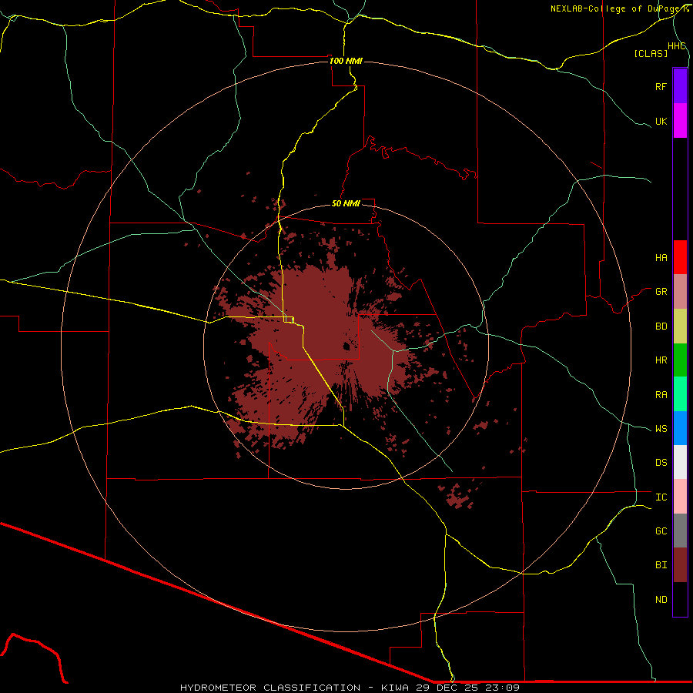Screen dimensions: 693x693
Task: Click the RF purple legend swatch
Action: point(680,86)
